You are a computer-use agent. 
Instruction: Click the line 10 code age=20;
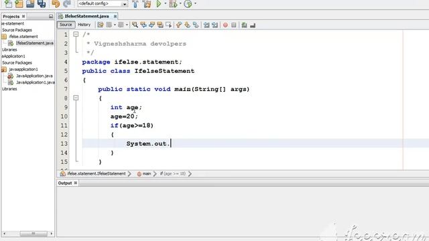point(124,116)
